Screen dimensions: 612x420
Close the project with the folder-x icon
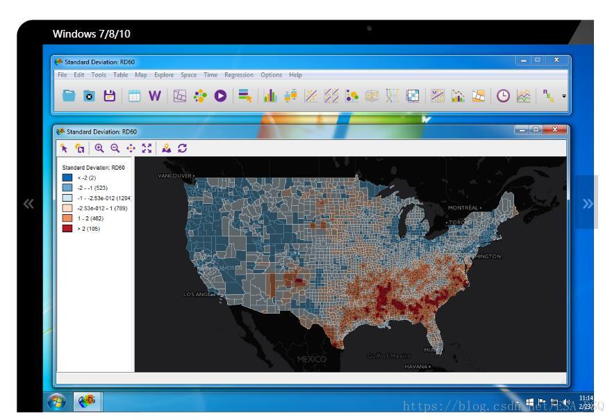click(90, 95)
